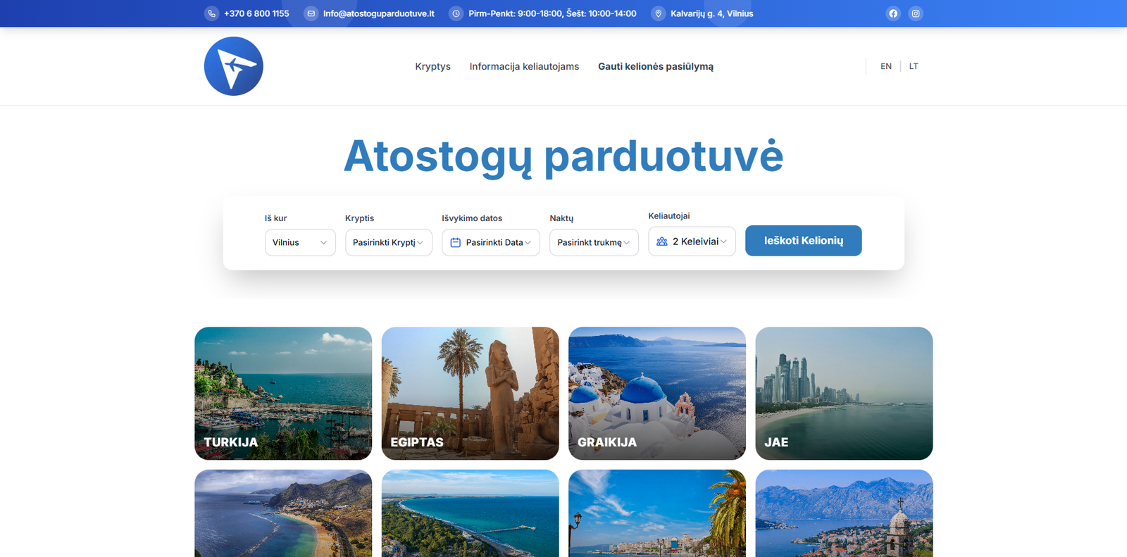Screen dimensions: 1127x557
Task: Open the Facebook page icon
Action: (893, 13)
